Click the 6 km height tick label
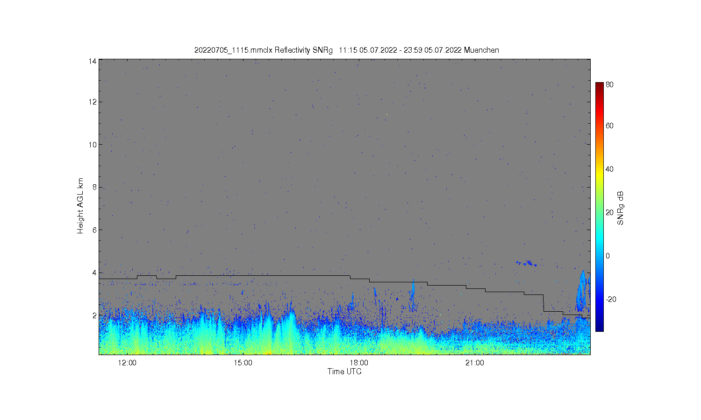 94,230
